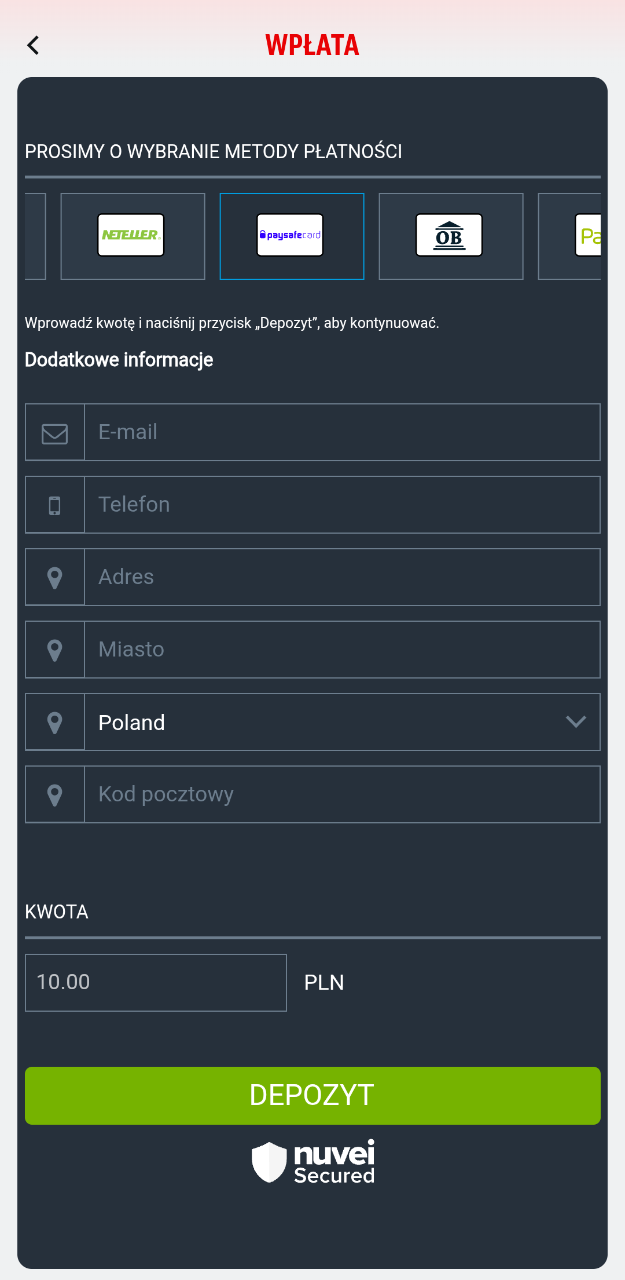Select the partially visible payment option on the right

[569, 236]
